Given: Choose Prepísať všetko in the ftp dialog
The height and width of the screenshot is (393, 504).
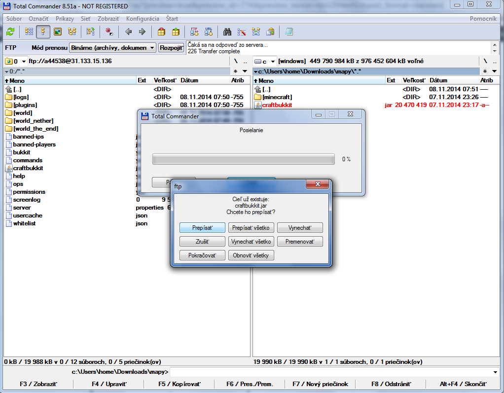Looking at the screenshot, I should 251,228.
